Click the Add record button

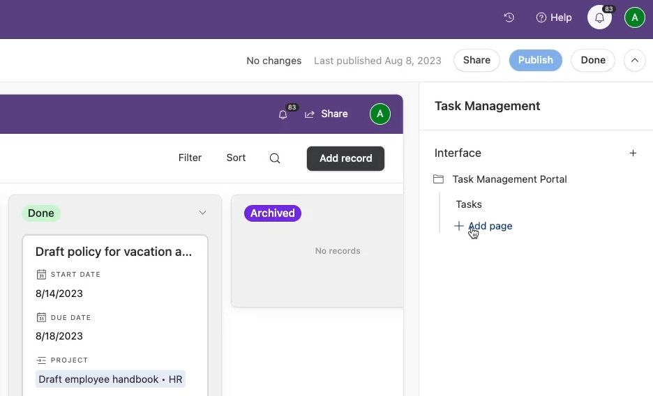click(x=345, y=158)
